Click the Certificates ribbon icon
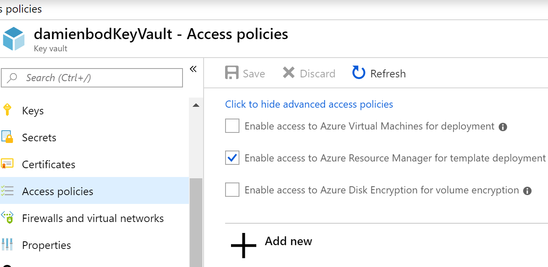548x267 pixels. pyautogui.click(x=9, y=164)
